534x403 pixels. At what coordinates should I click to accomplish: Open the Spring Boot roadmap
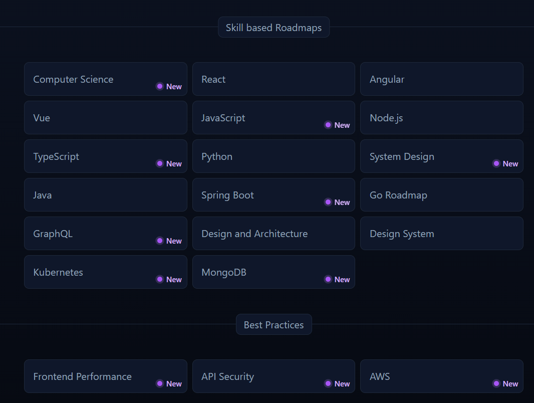point(274,195)
